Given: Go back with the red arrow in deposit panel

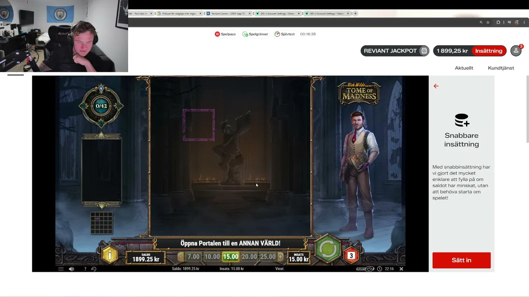Looking at the screenshot, I should (x=436, y=86).
